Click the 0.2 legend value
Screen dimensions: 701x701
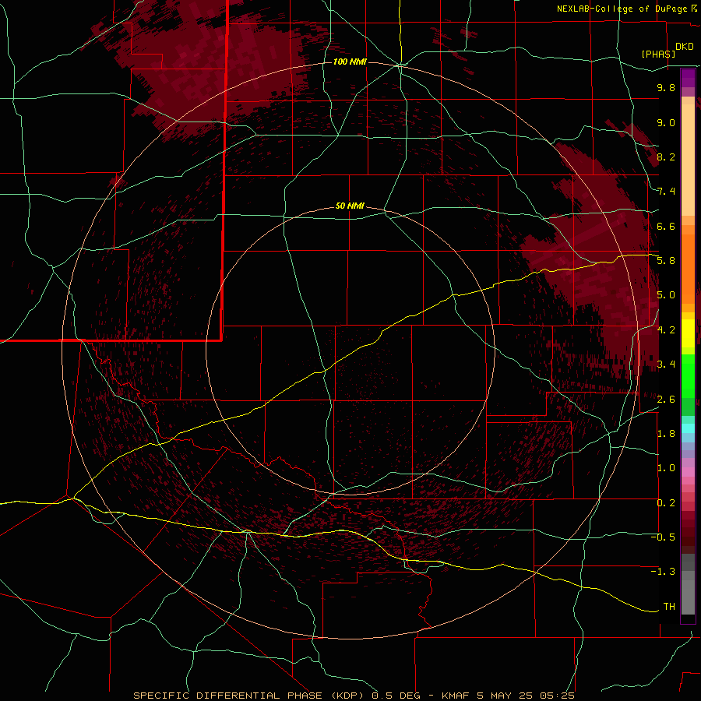[x=666, y=502]
